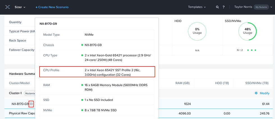Screen dimensions: 275x119
Task: Click the Nutanix X logo
Action: click(8, 7)
